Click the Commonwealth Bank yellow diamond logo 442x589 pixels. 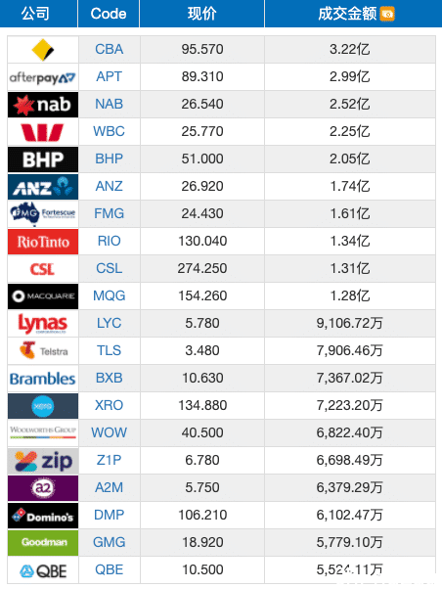pos(43,50)
